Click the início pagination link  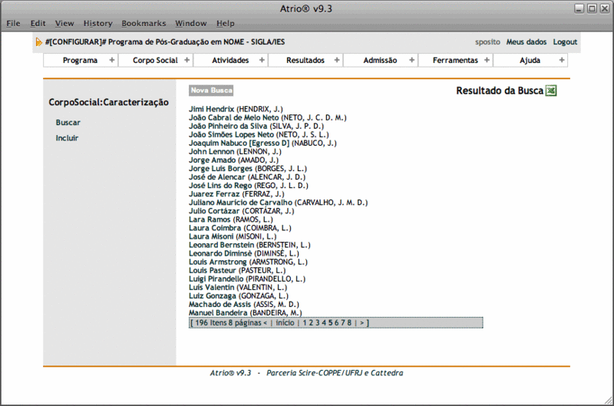coord(285,323)
